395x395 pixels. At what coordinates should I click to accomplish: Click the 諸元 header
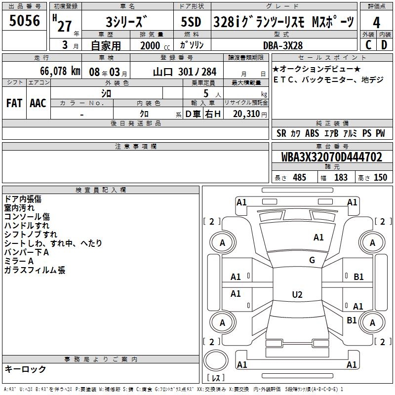click(x=332, y=166)
